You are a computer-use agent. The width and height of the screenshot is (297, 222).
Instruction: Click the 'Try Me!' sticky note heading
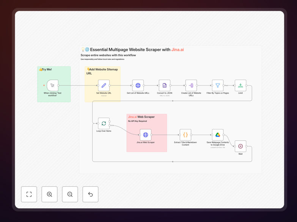pyautogui.click(x=46, y=69)
